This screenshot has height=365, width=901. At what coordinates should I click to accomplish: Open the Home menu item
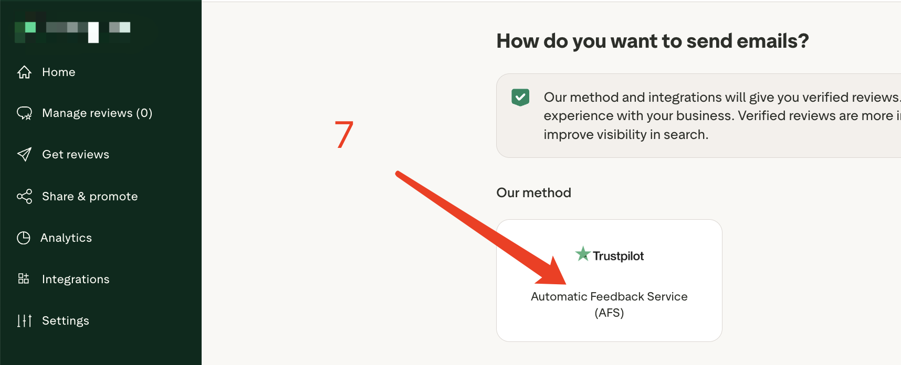(59, 72)
